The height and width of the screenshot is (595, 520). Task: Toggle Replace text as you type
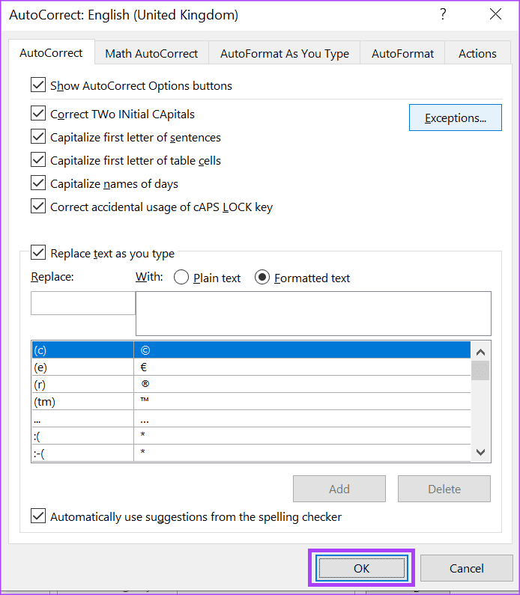pyautogui.click(x=38, y=252)
